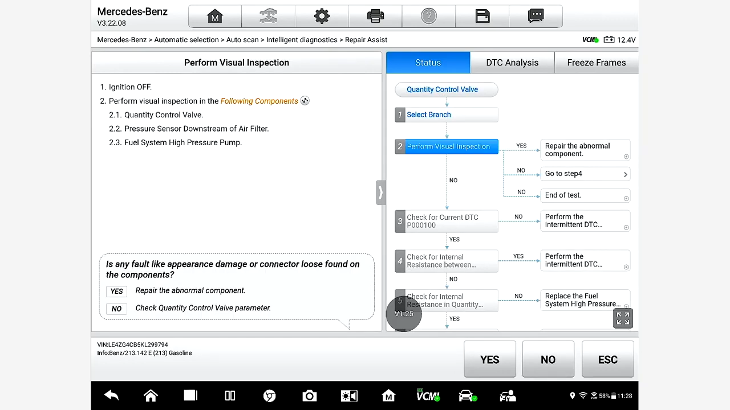The width and height of the screenshot is (730, 410).
Task: Click the Info Benz/213.142 E text
Action: click(x=144, y=353)
